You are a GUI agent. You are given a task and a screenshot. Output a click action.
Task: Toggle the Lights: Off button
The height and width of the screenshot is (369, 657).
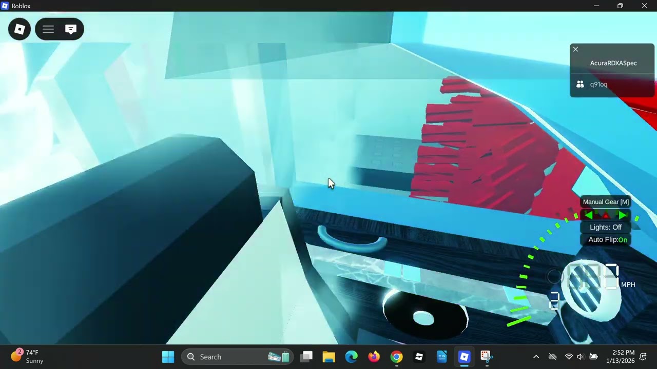click(606, 228)
